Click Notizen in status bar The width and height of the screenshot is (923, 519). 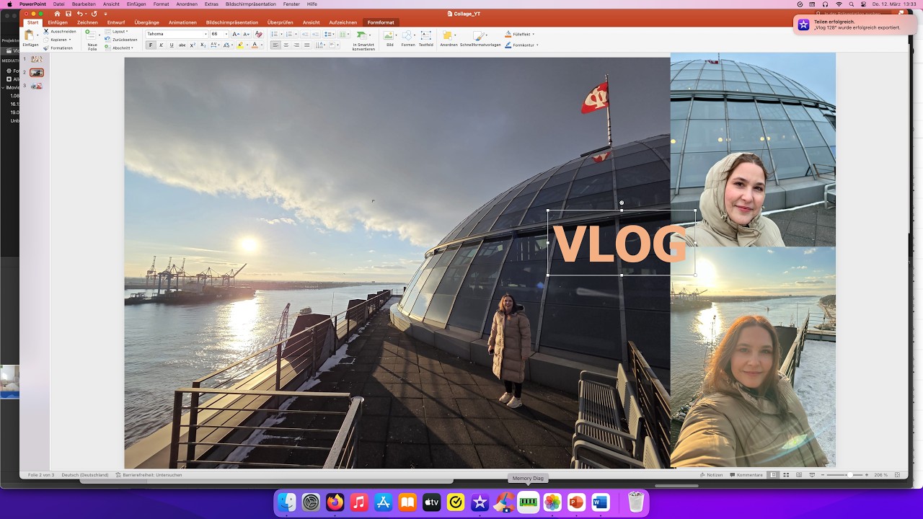tap(711, 475)
